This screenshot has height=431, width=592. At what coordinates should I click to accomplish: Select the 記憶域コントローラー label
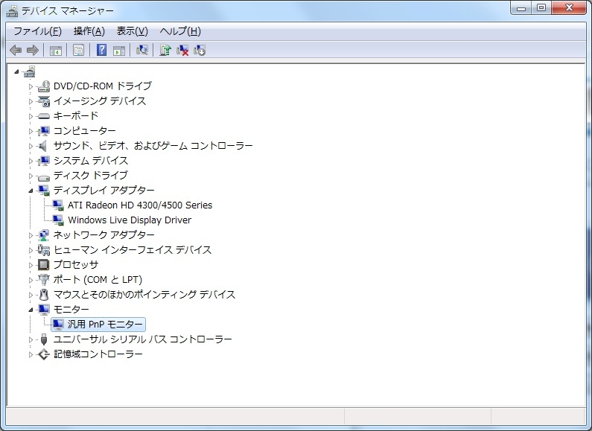[x=98, y=354]
